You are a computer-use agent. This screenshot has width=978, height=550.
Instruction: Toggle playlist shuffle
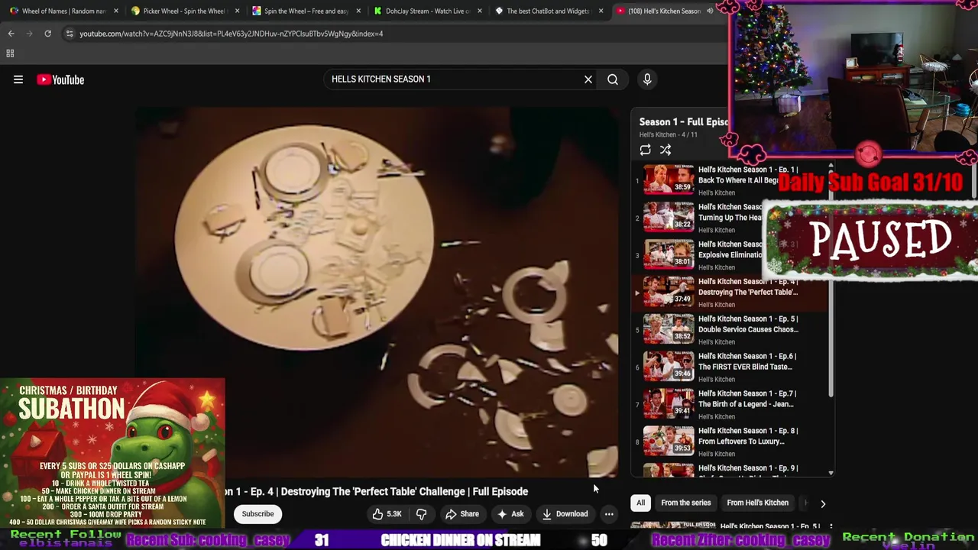click(x=665, y=150)
